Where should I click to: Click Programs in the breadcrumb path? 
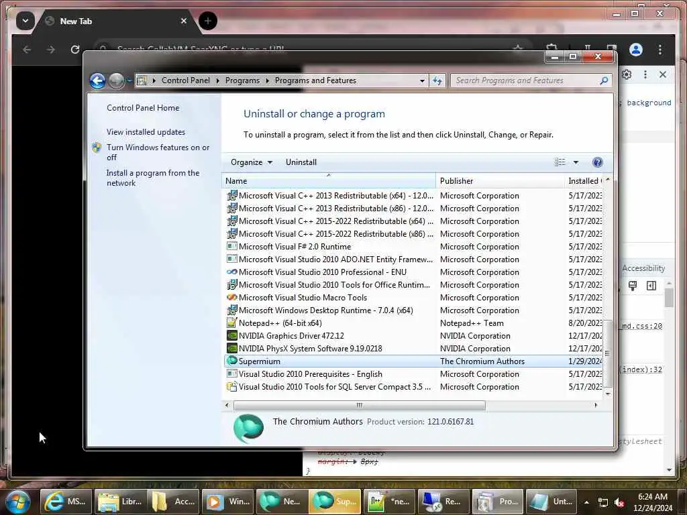[242, 80]
